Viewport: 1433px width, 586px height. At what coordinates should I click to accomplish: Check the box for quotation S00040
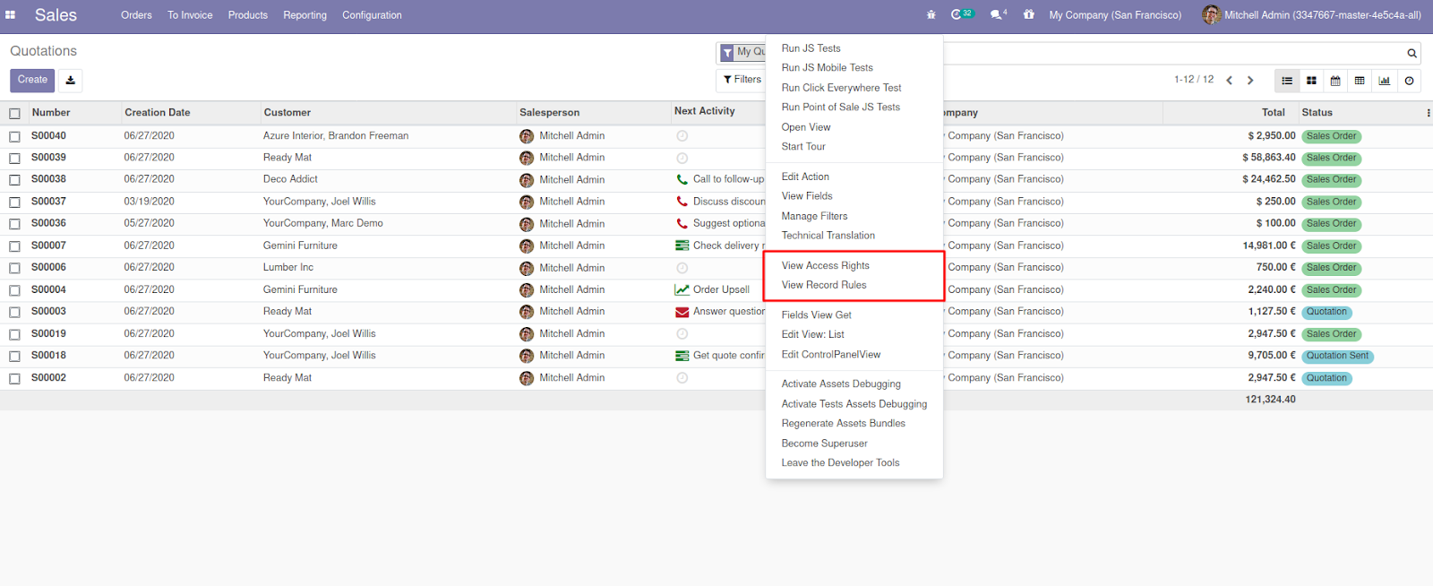[x=14, y=137]
